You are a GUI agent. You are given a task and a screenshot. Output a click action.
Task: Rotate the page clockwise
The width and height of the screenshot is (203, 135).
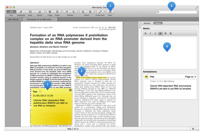coord(74,12)
